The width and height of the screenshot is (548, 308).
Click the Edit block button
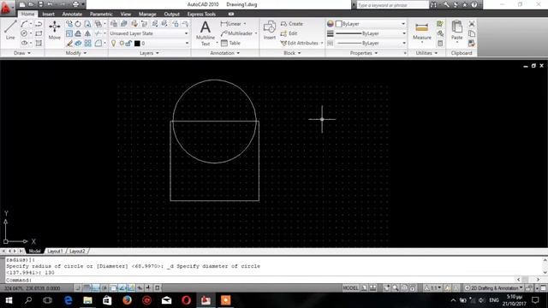point(289,33)
